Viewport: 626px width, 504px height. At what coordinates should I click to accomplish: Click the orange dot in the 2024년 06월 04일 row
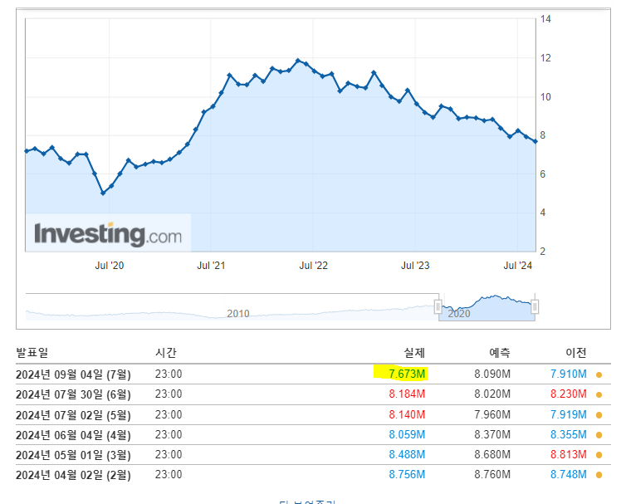(x=599, y=434)
